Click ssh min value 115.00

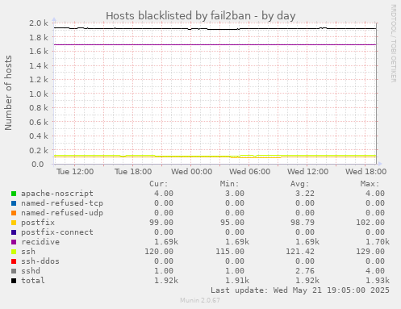(x=230, y=252)
